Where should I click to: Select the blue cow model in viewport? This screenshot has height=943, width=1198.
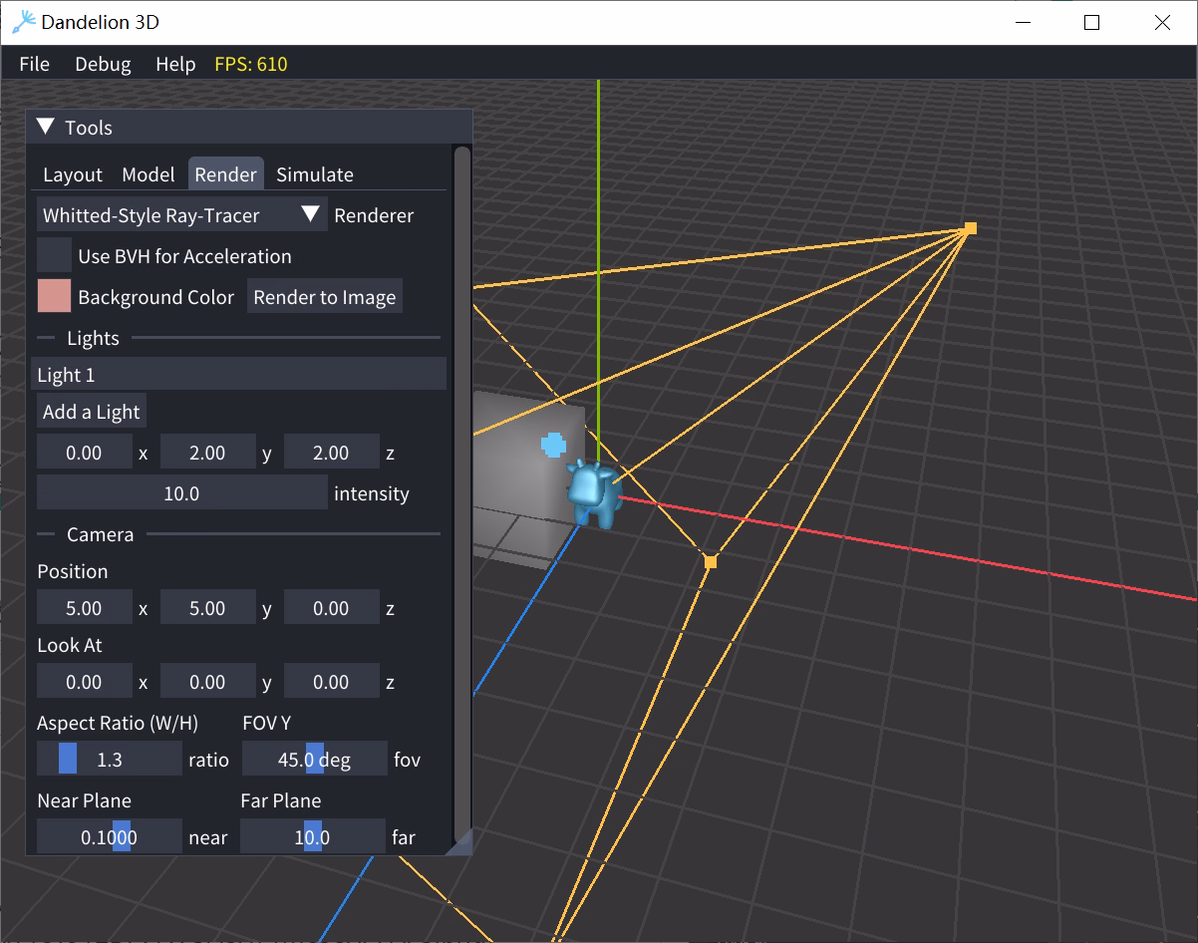click(595, 492)
